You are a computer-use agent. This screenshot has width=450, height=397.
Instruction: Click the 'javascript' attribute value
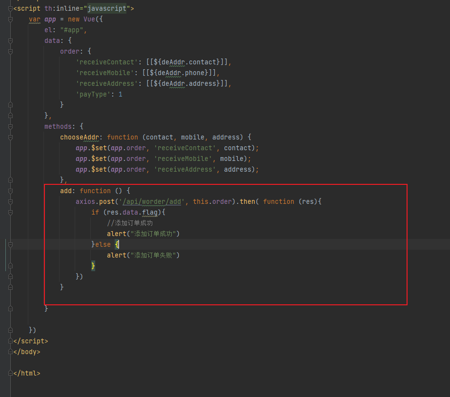[107, 9]
